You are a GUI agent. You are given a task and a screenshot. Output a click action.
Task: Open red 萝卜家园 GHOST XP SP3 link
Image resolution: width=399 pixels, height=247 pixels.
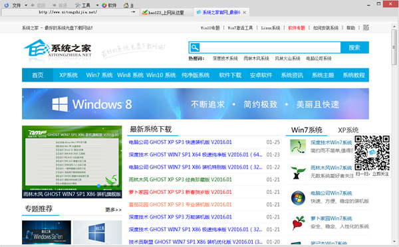coord(180,192)
